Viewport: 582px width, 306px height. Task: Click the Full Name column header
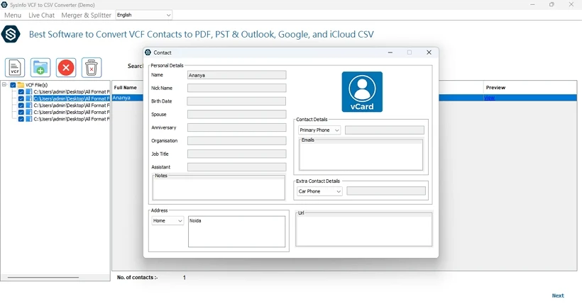126,88
